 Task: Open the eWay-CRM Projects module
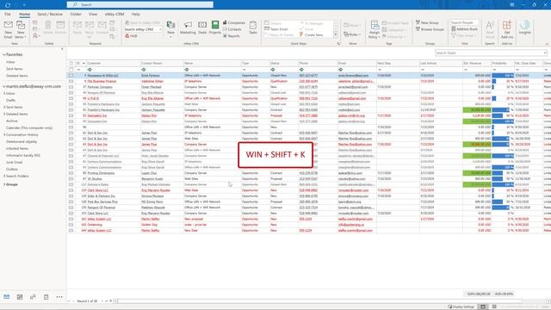tap(214, 28)
